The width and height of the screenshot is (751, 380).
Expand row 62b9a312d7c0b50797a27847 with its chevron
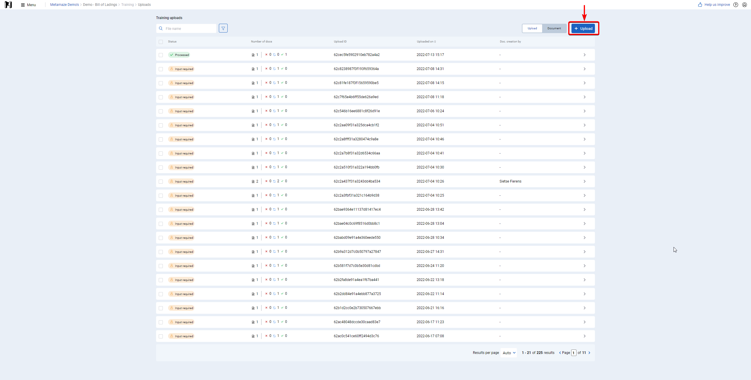coord(584,252)
